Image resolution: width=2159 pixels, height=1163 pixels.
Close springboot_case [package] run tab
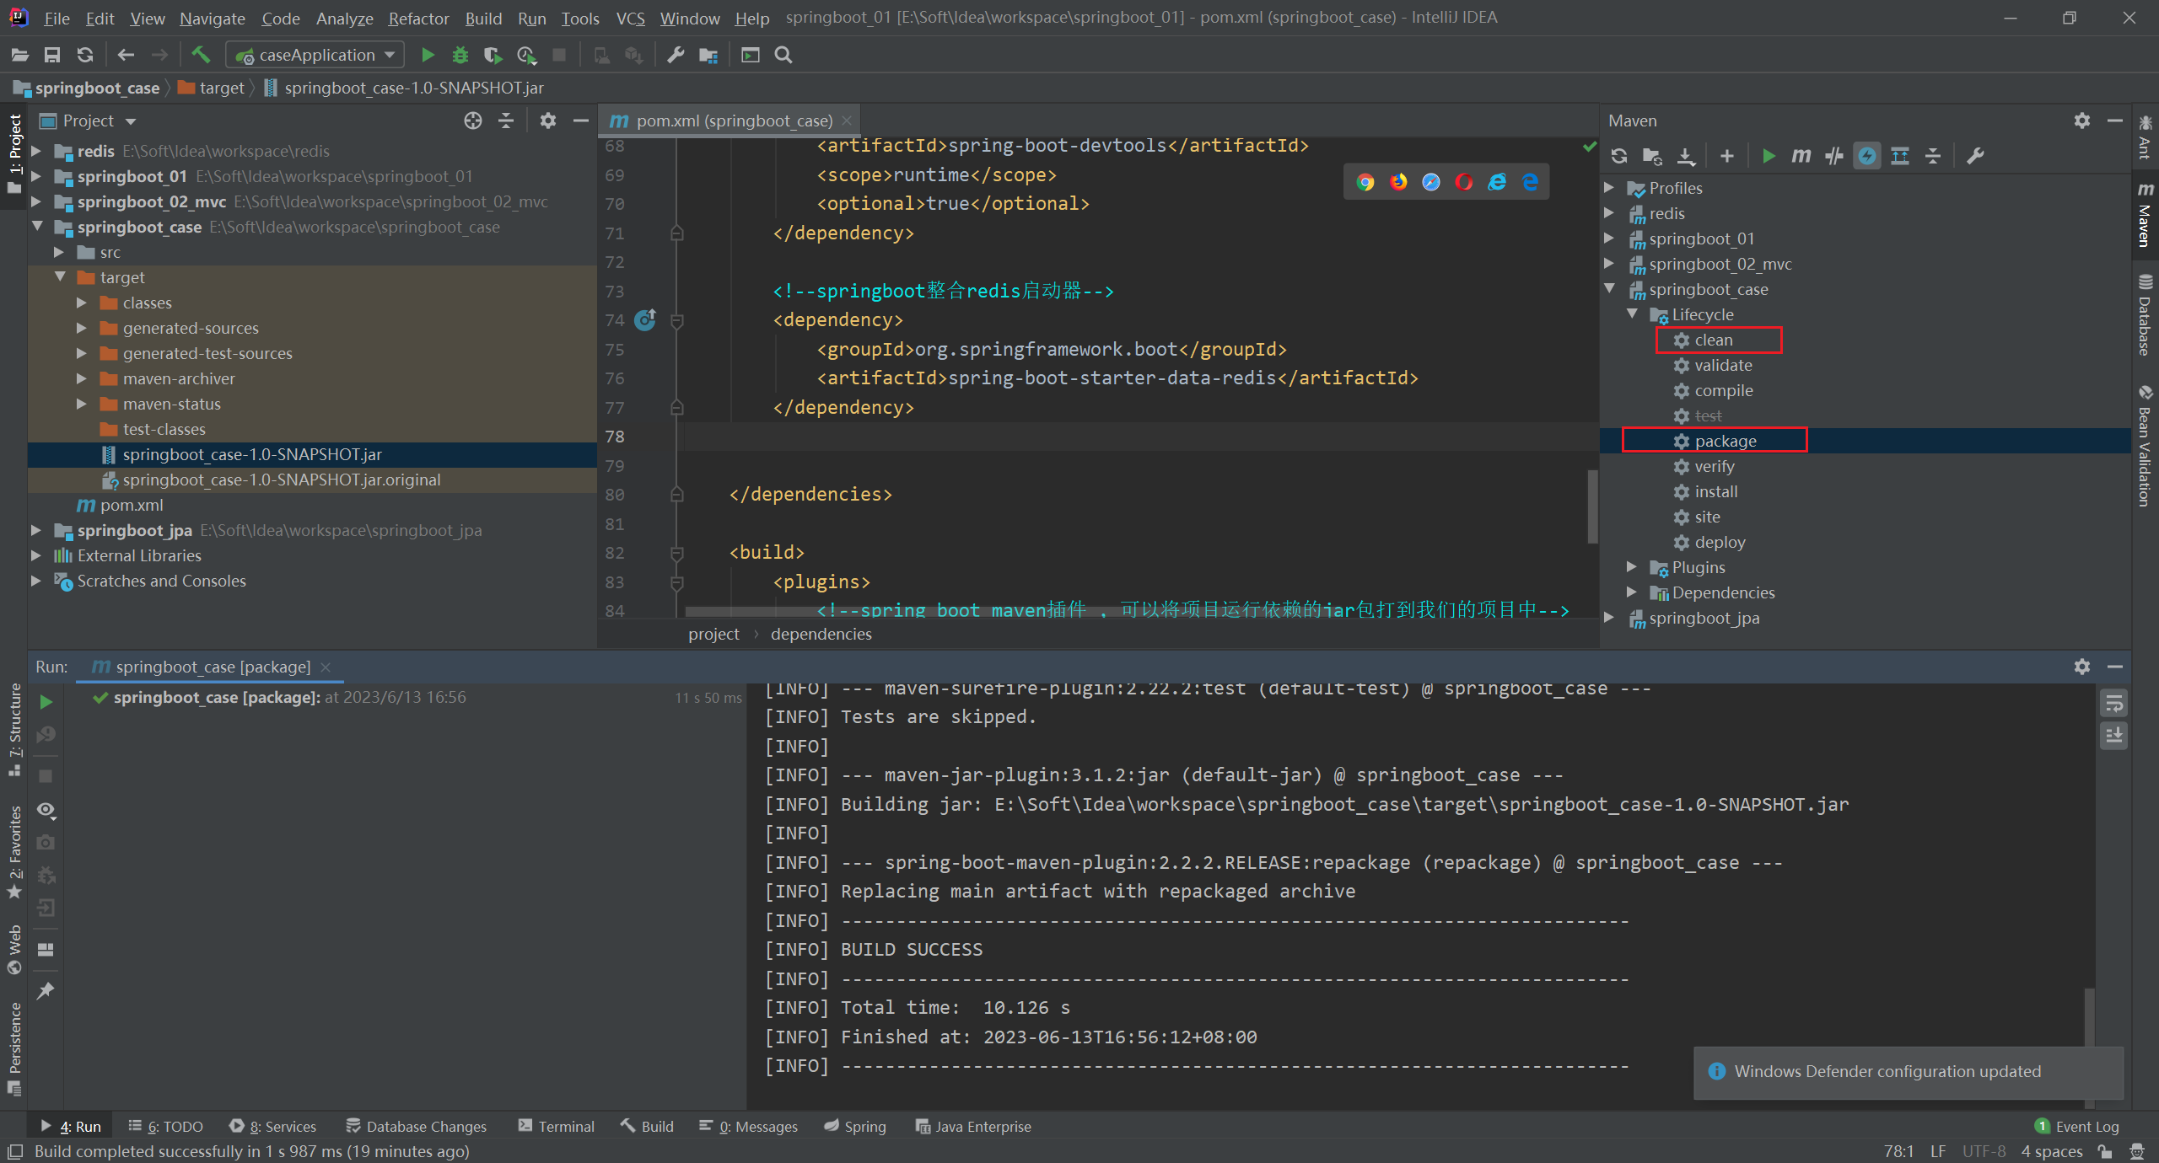[326, 667]
